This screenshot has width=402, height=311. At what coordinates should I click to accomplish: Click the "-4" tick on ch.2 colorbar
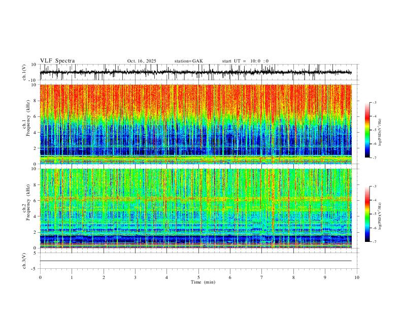[x=374, y=200]
